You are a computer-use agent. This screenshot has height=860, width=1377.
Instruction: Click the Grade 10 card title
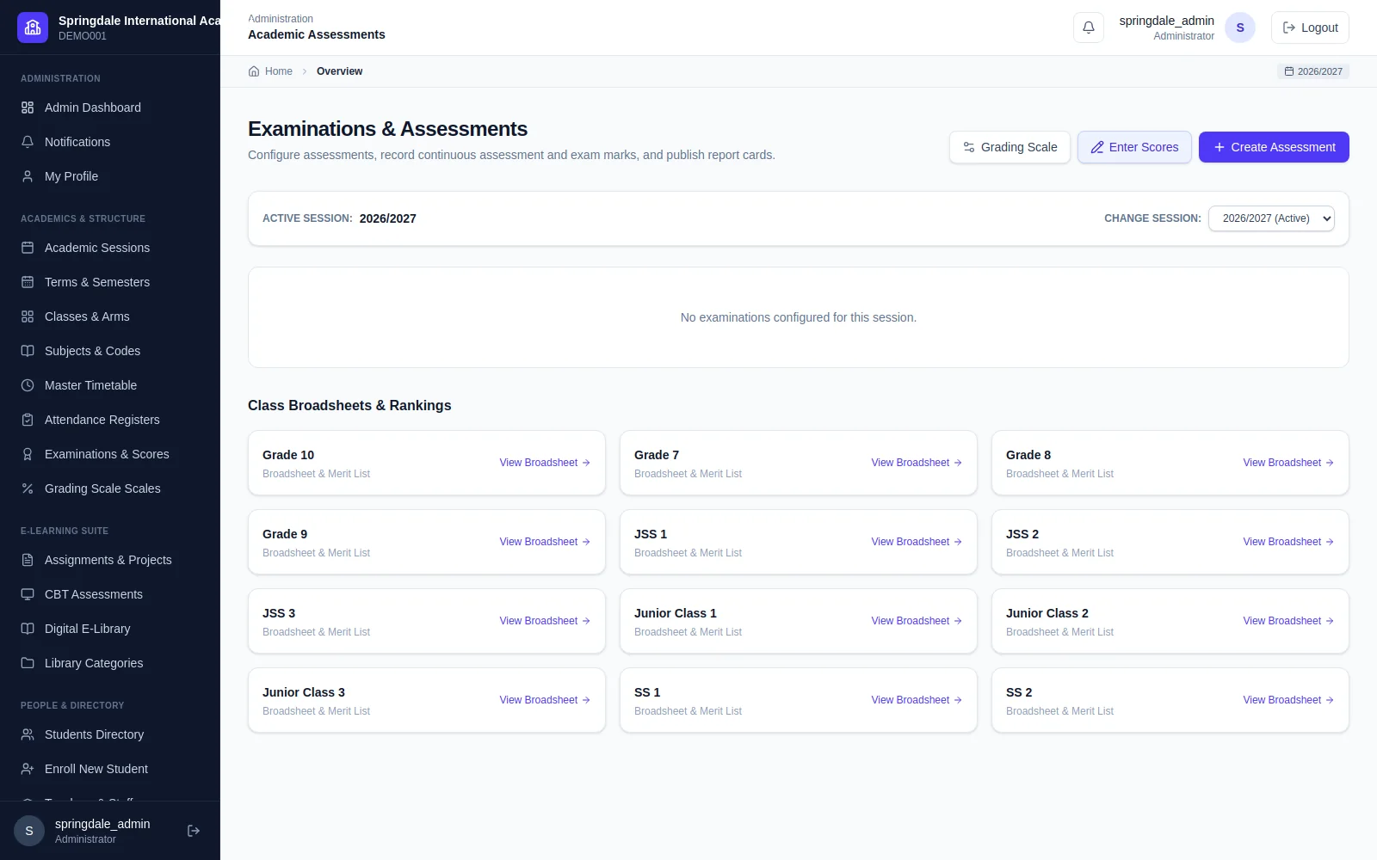tap(288, 455)
